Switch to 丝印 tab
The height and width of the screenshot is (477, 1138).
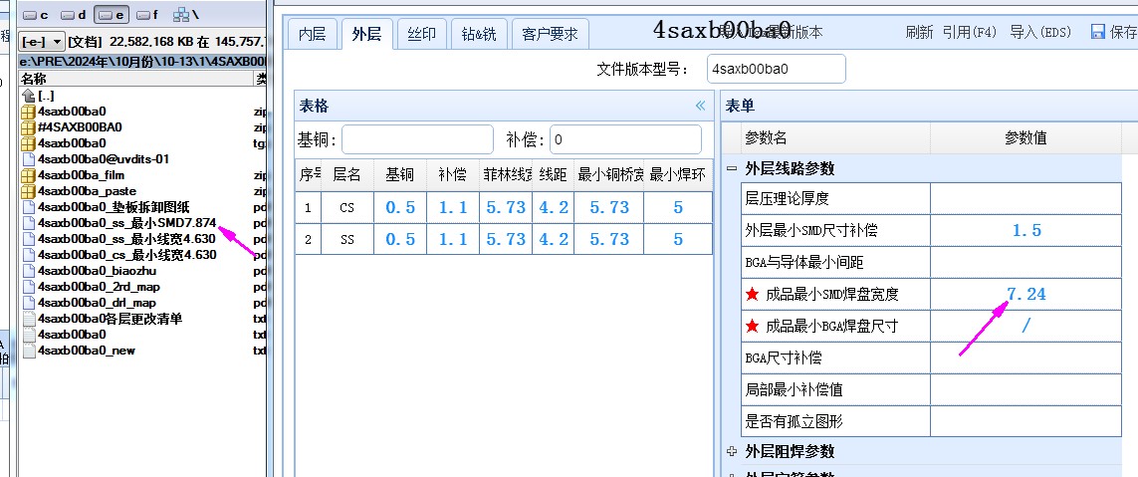421,34
